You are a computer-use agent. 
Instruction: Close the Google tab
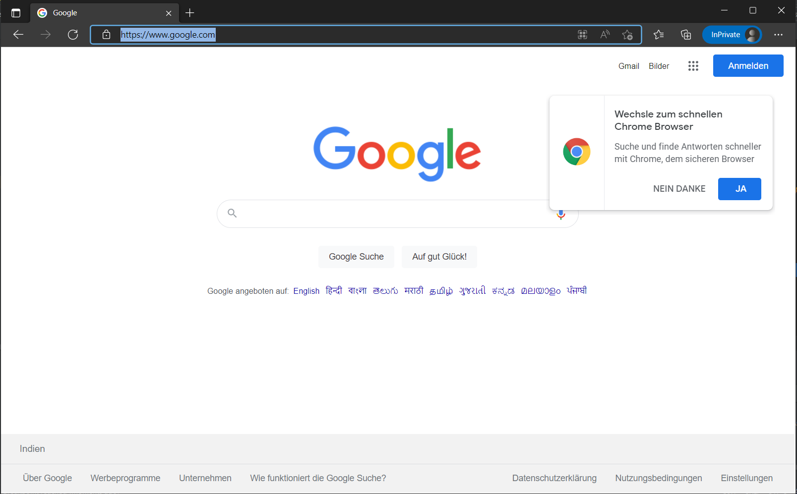pyautogui.click(x=169, y=13)
